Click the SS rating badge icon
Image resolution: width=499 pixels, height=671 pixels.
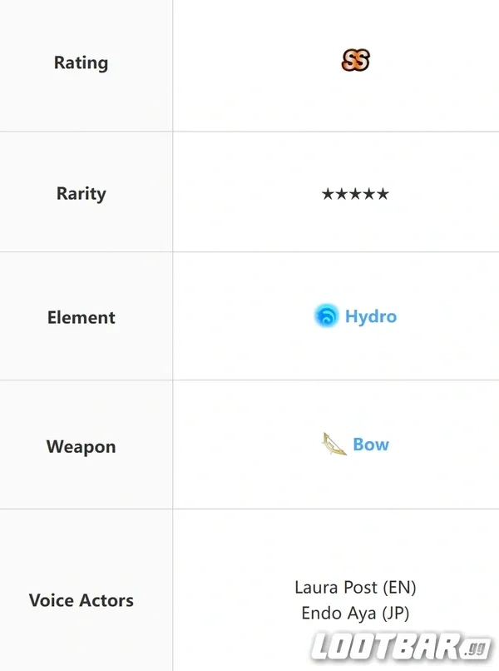pyautogui.click(x=355, y=60)
